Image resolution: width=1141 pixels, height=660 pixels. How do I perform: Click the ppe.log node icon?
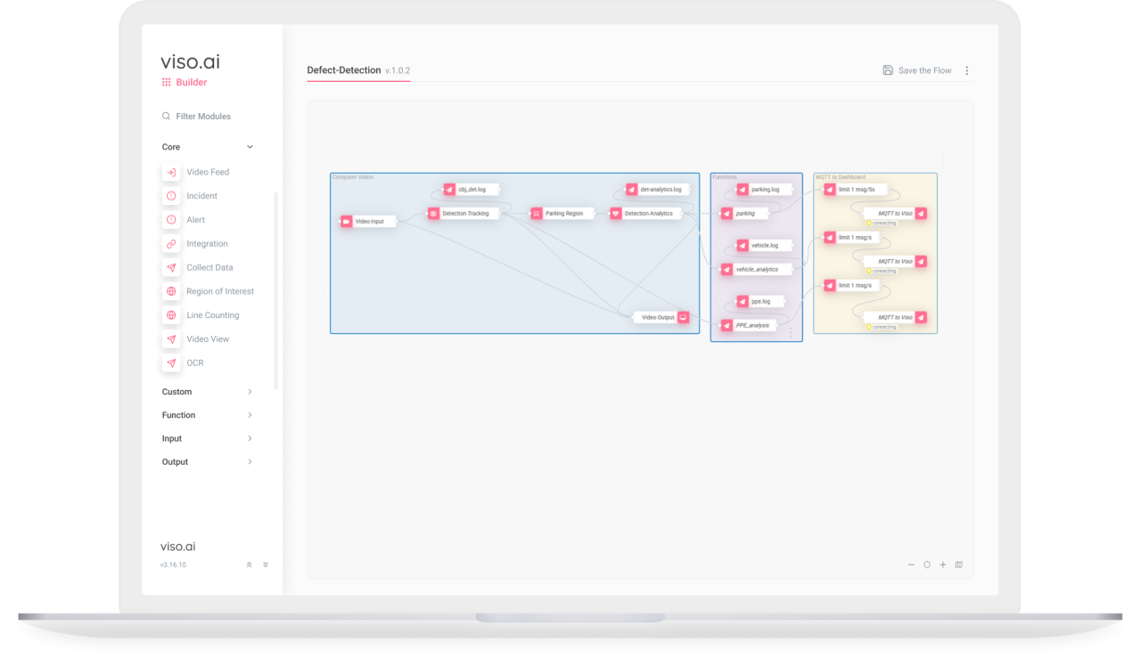[x=743, y=301]
